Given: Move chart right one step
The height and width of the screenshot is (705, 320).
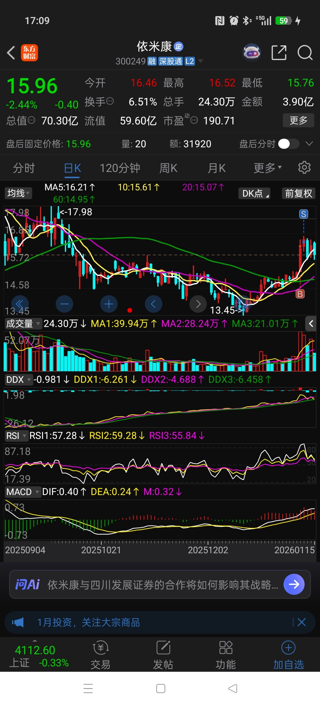Looking at the screenshot, I should pos(198,304).
